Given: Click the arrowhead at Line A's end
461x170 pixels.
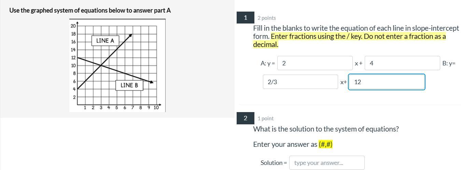Looking at the screenshot, I should [x=130, y=35].
